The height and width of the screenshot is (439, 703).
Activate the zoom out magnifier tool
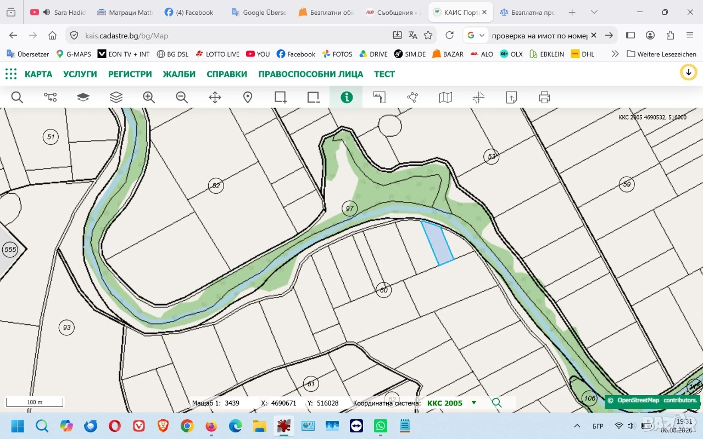pos(182,97)
